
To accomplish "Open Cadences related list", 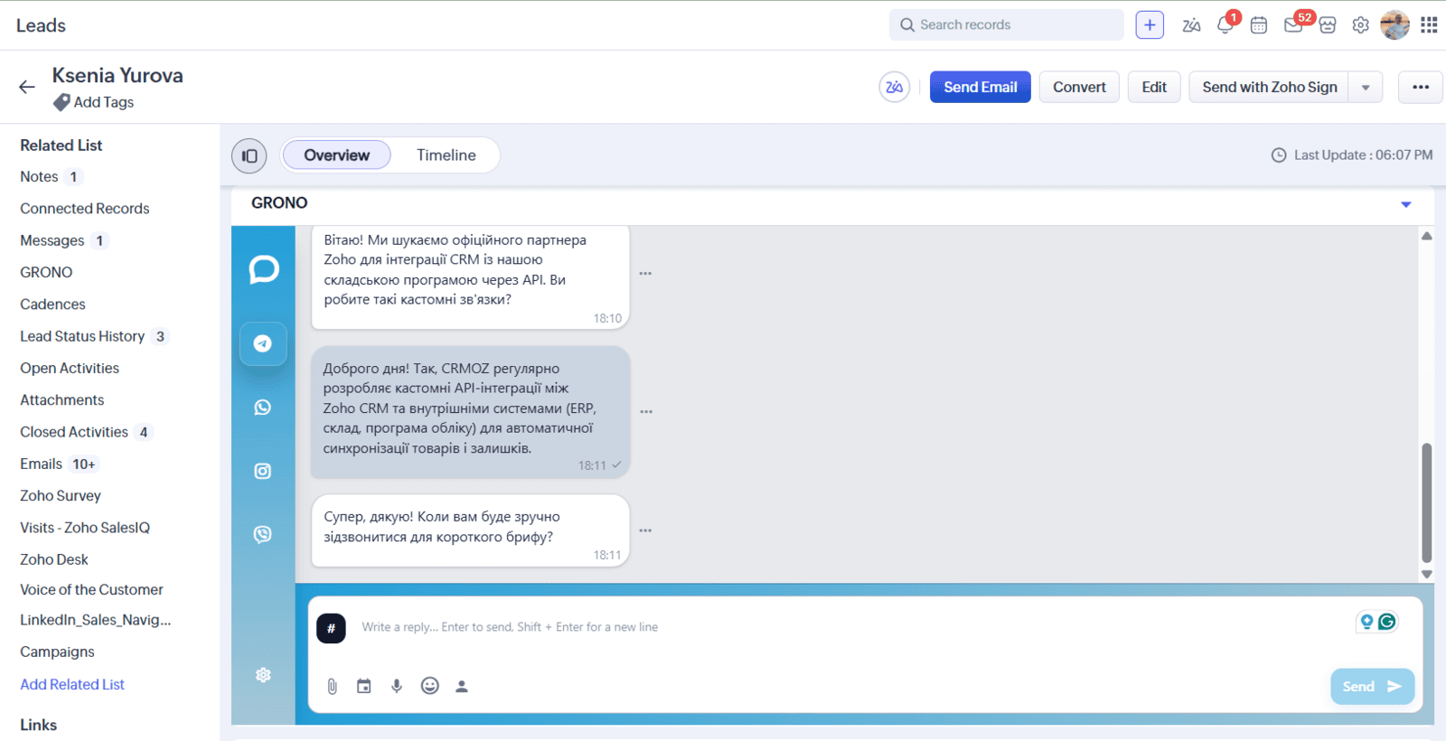I will point(52,305).
